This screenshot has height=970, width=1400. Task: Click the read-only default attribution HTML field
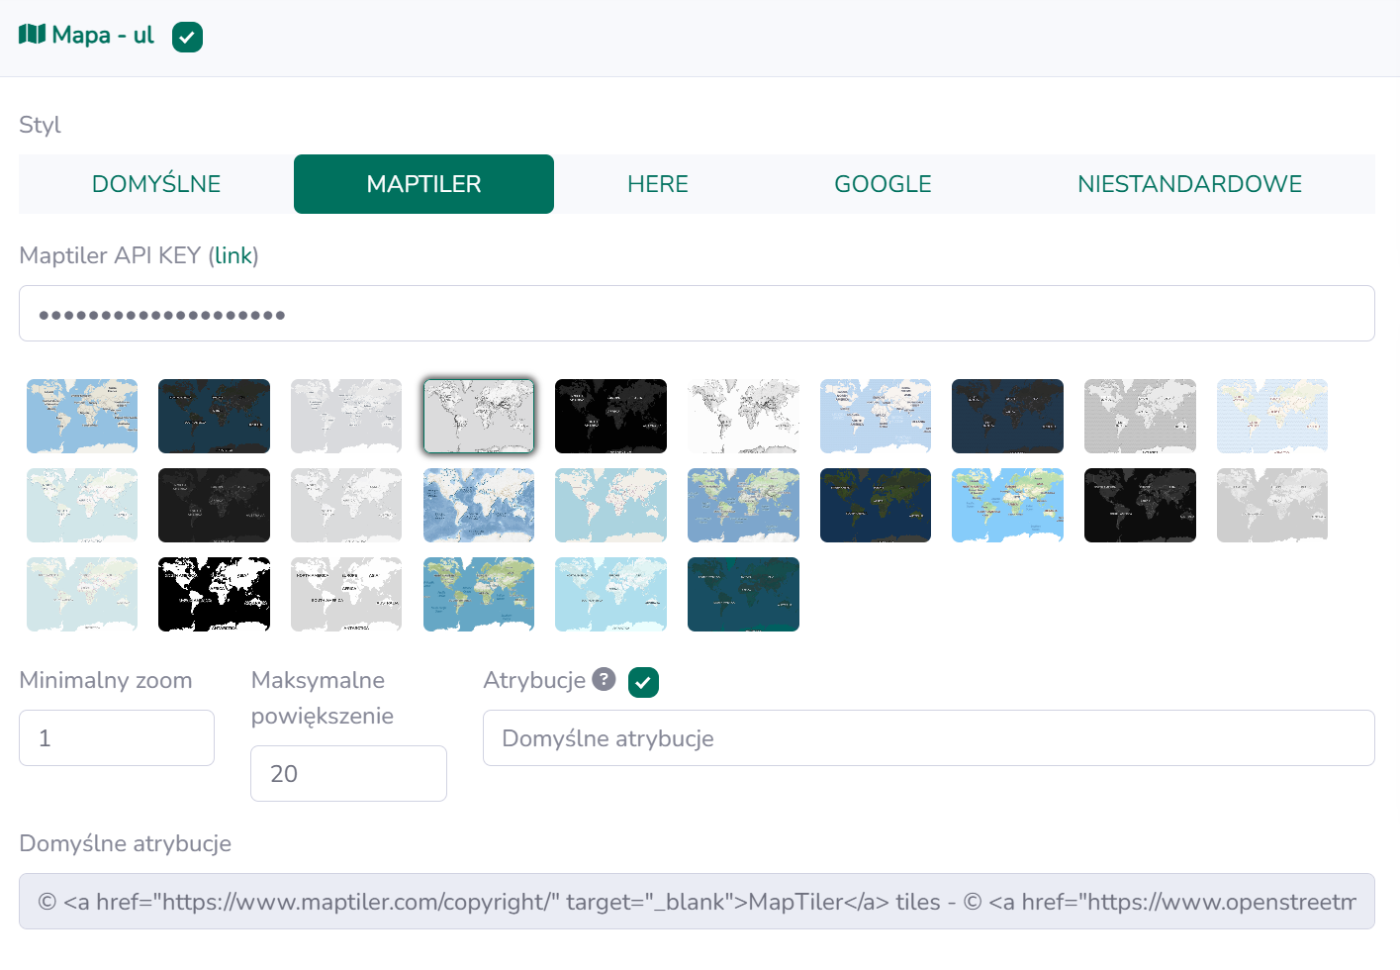tap(697, 901)
